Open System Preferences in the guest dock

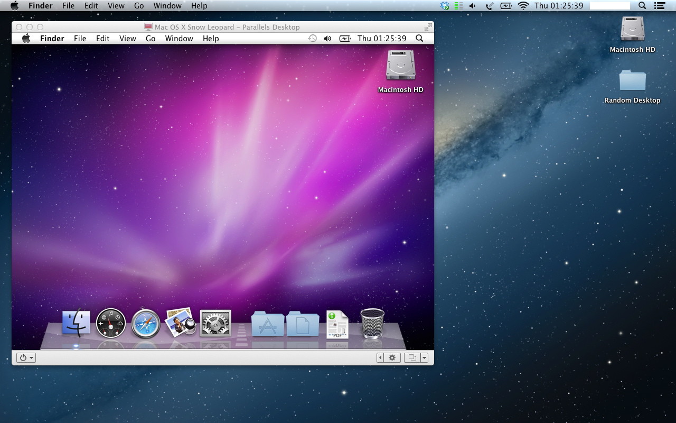(215, 323)
